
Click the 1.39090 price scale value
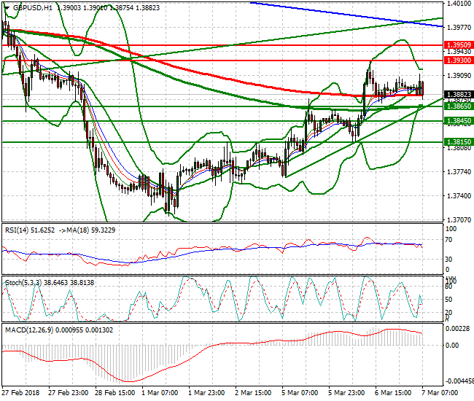click(x=459, y=75)
